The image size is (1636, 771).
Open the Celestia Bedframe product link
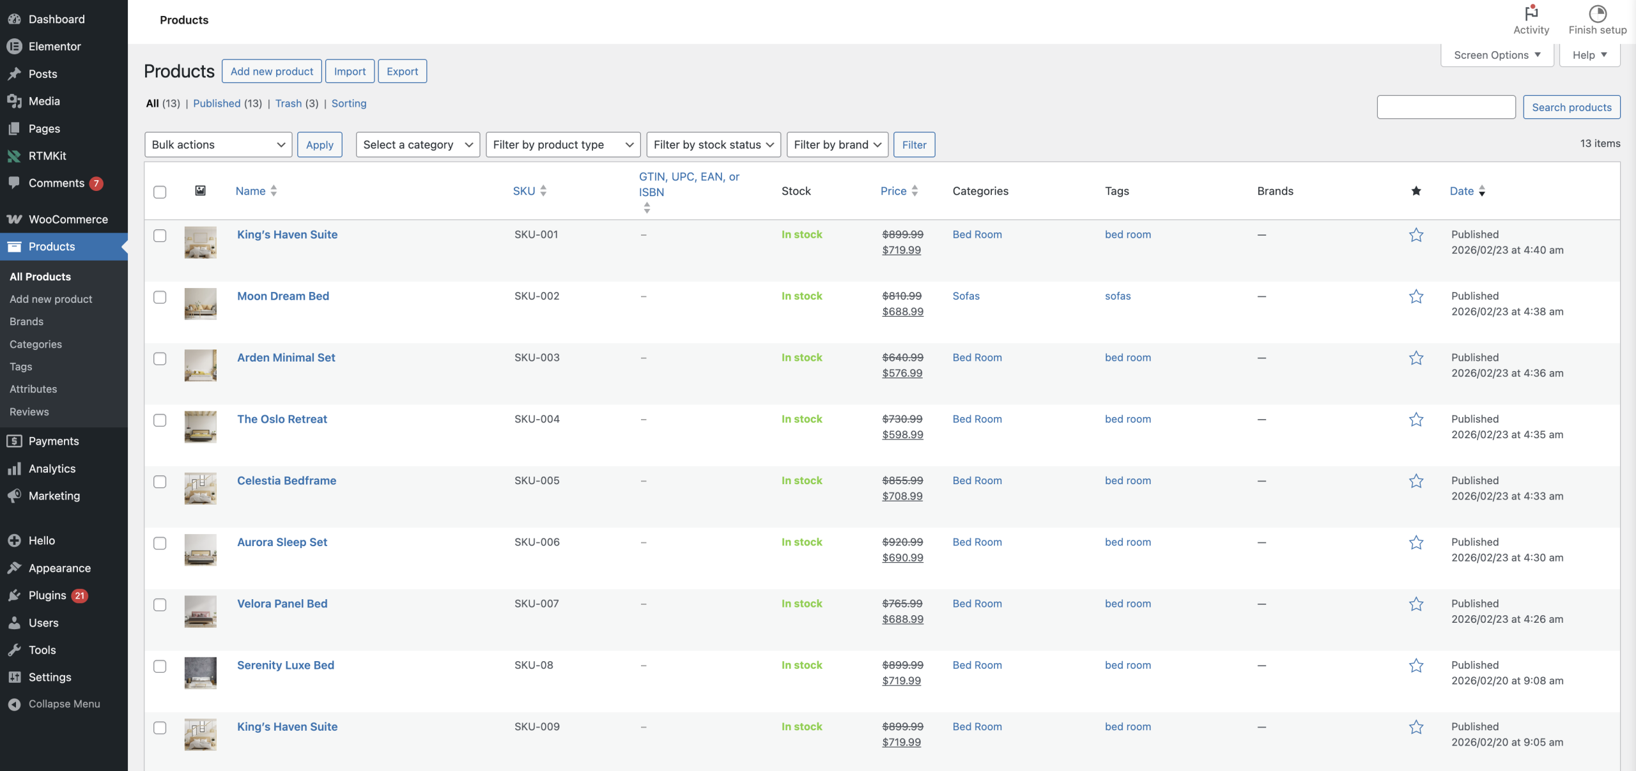[286, 480]
